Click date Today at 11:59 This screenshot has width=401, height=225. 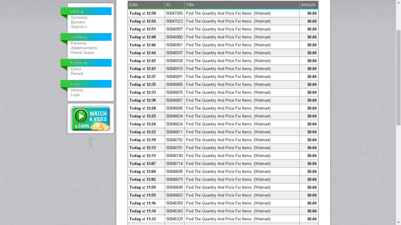point(143,187)
